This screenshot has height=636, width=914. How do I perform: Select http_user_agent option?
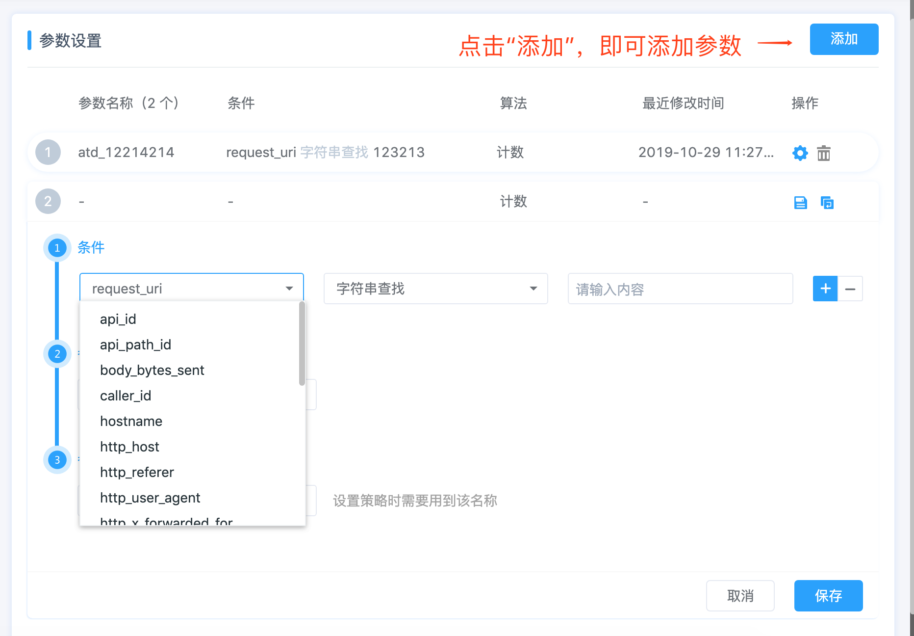[x=192, y=498]
